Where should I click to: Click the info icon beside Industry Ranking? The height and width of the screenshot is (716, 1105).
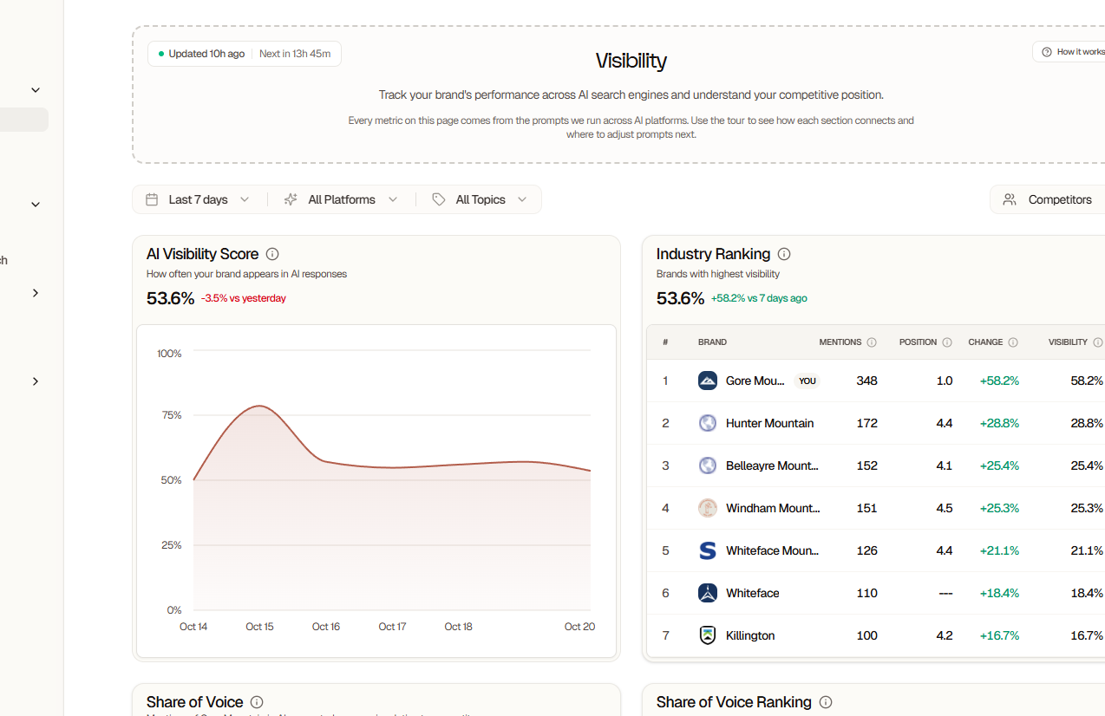click(783, 254)
